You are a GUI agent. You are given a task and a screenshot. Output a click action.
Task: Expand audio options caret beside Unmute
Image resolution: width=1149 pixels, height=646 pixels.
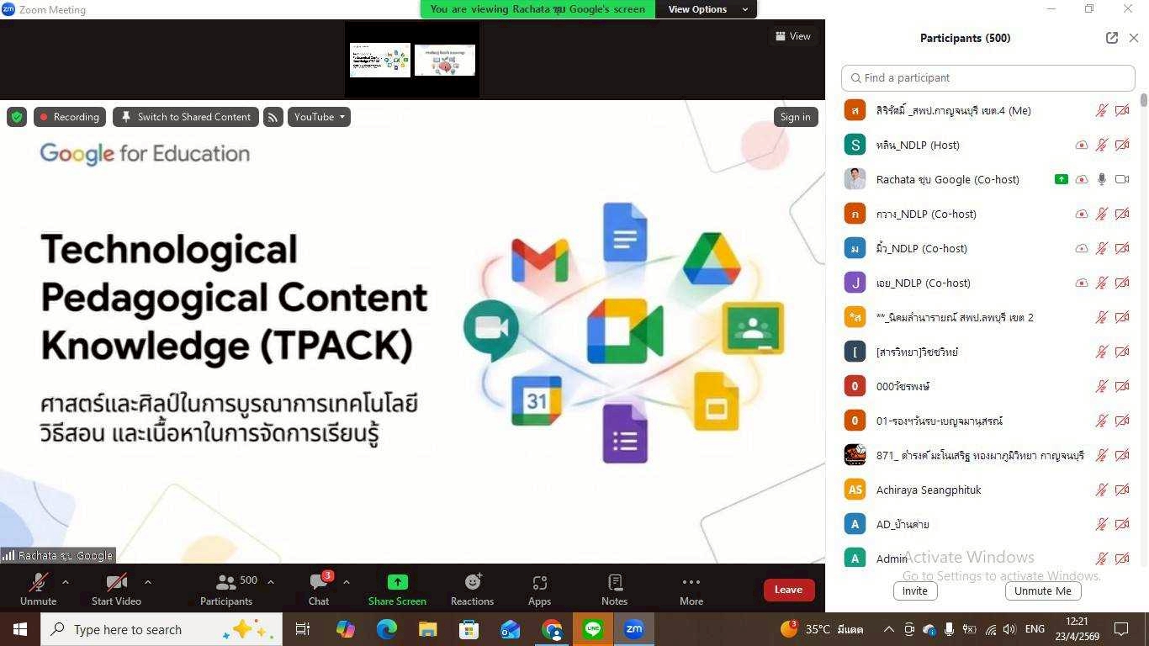[x=66, y=582]
